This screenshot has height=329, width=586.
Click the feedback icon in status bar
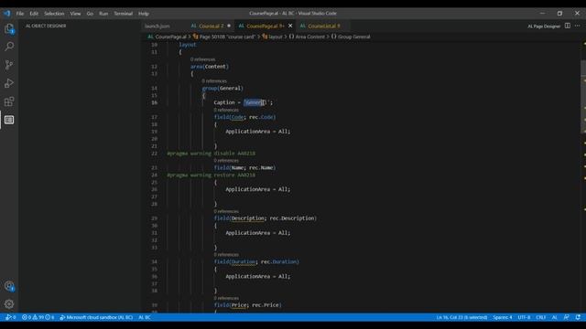tap(567, 317)
